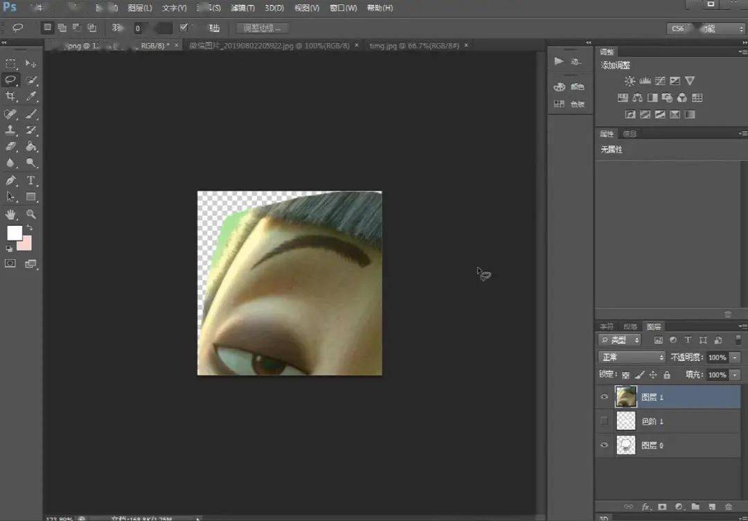Image resolution: width=748 pixels, height=521 pixels.
Task: Switch to the timg.jpg document tab
Action: 414,45
